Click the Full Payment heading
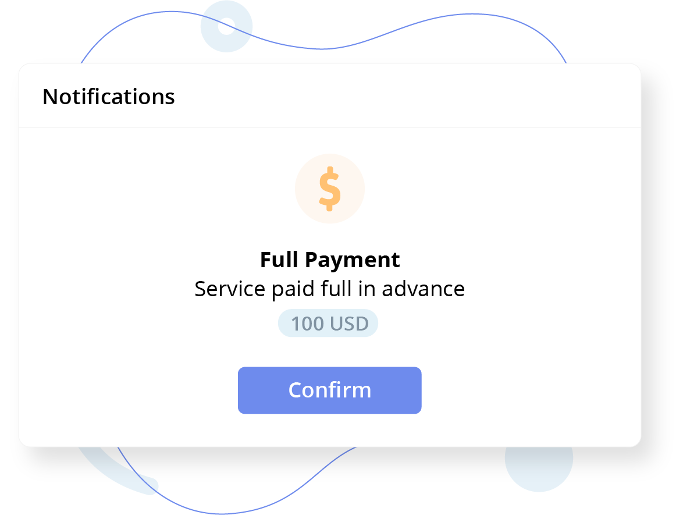The width and height of the screenshot is (683, 515). pyautogui.click(x=329, y=260)
